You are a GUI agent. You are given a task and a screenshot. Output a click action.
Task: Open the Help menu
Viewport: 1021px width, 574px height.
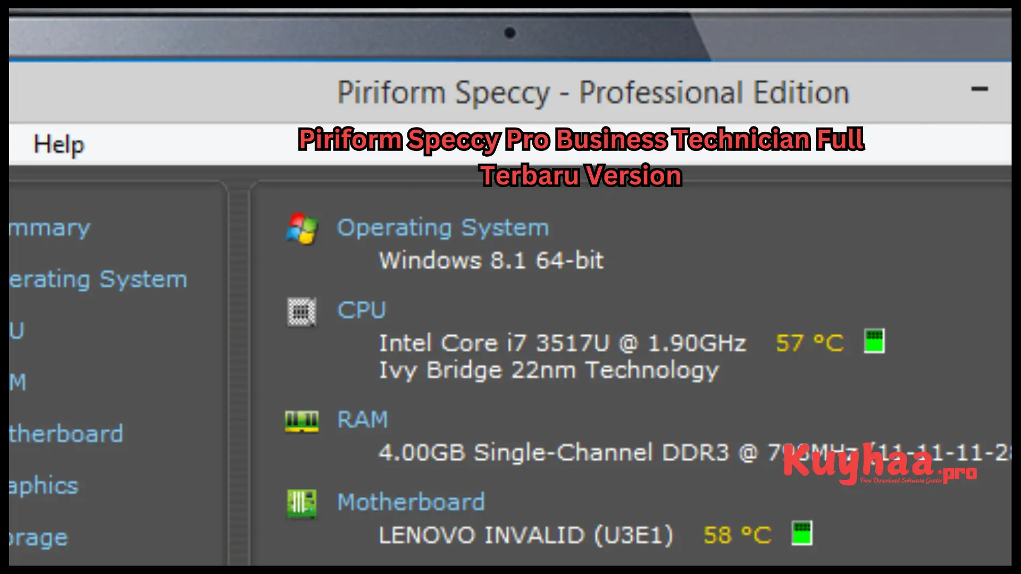[x=58, y=145]
